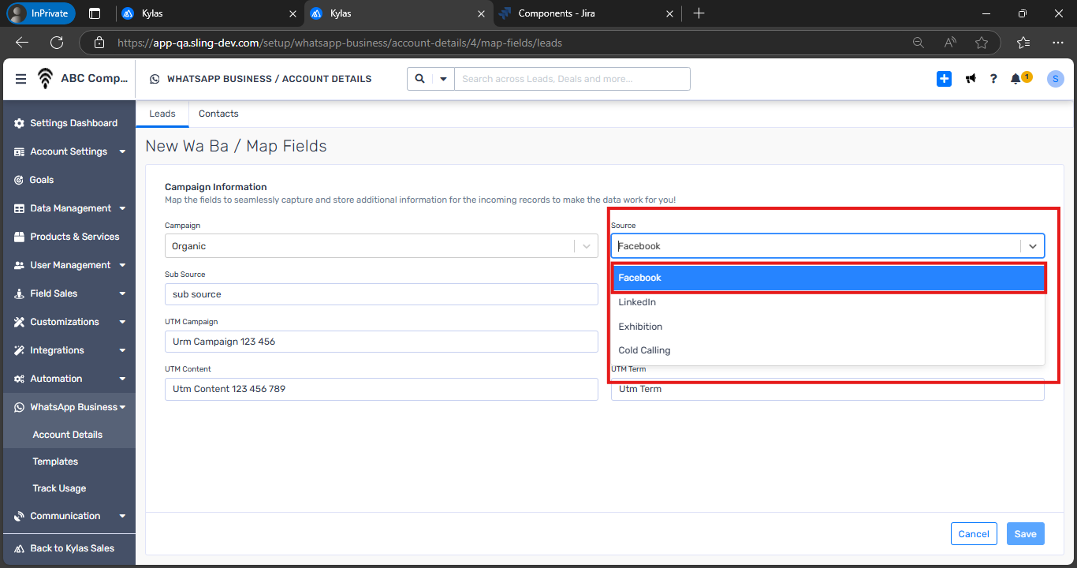Open the tab actions menu icon
Screen dimensions: 1077x568
point(95,13)
